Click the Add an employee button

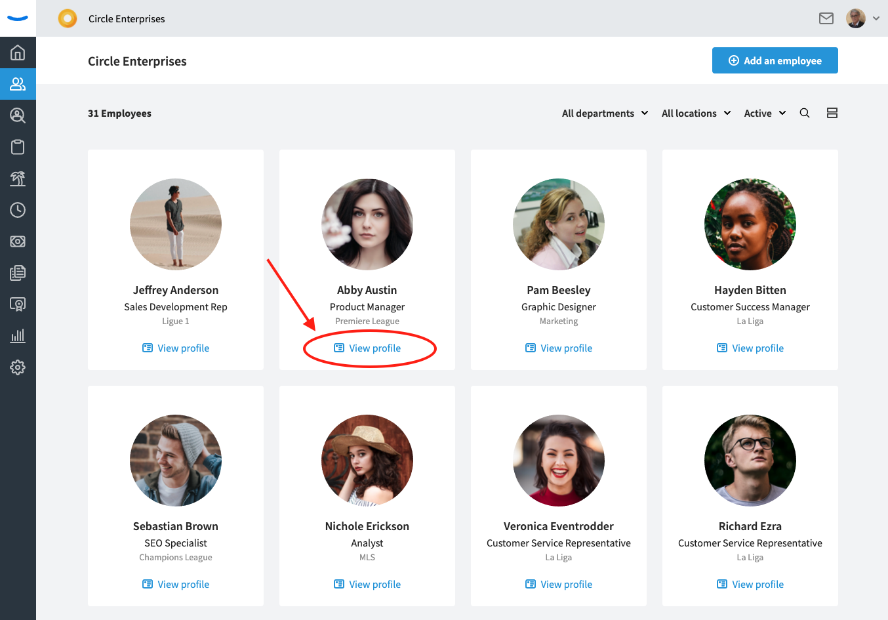click(x=775, y=60)
